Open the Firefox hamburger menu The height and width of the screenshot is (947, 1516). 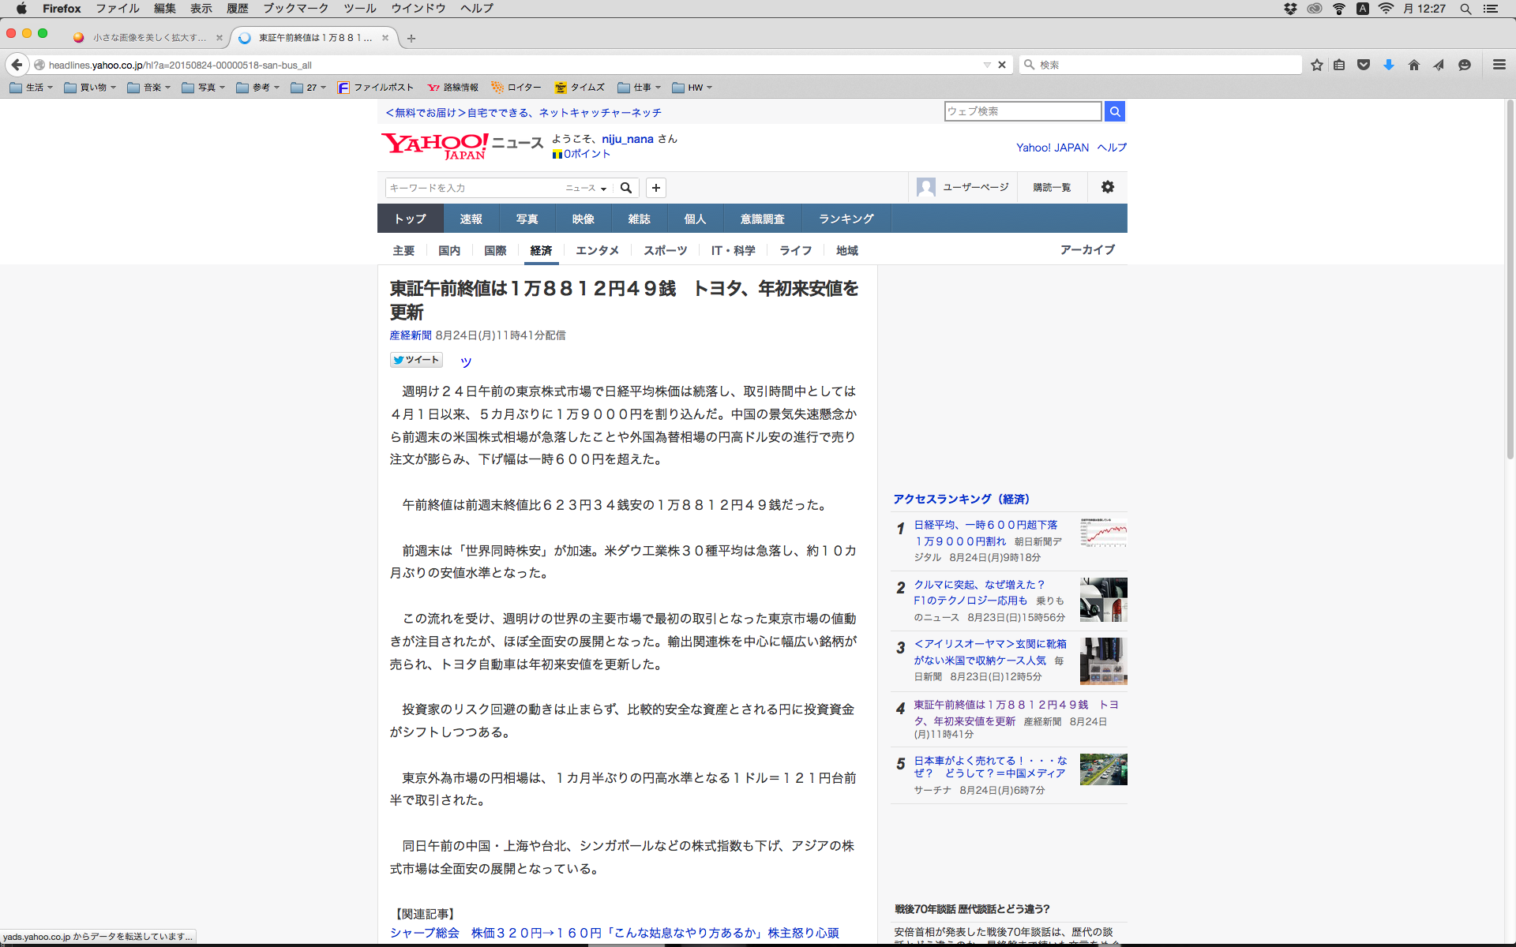coord(1499,65)
